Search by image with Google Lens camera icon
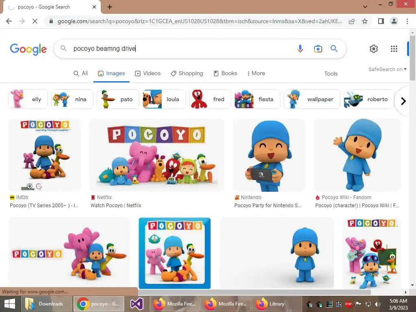The image size is (416, 312). click(318, 49)
